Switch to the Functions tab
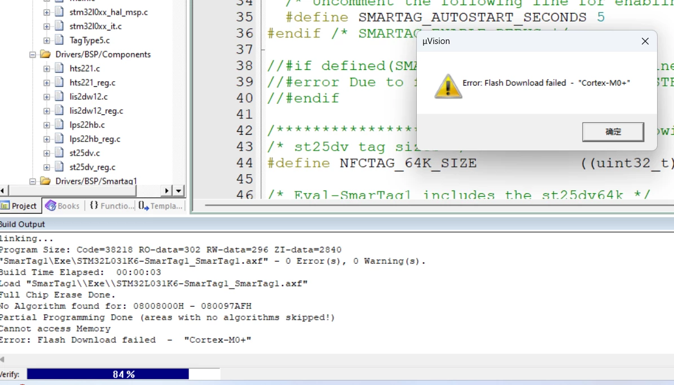This screenshot has width=674, height=385. [111, 206]
